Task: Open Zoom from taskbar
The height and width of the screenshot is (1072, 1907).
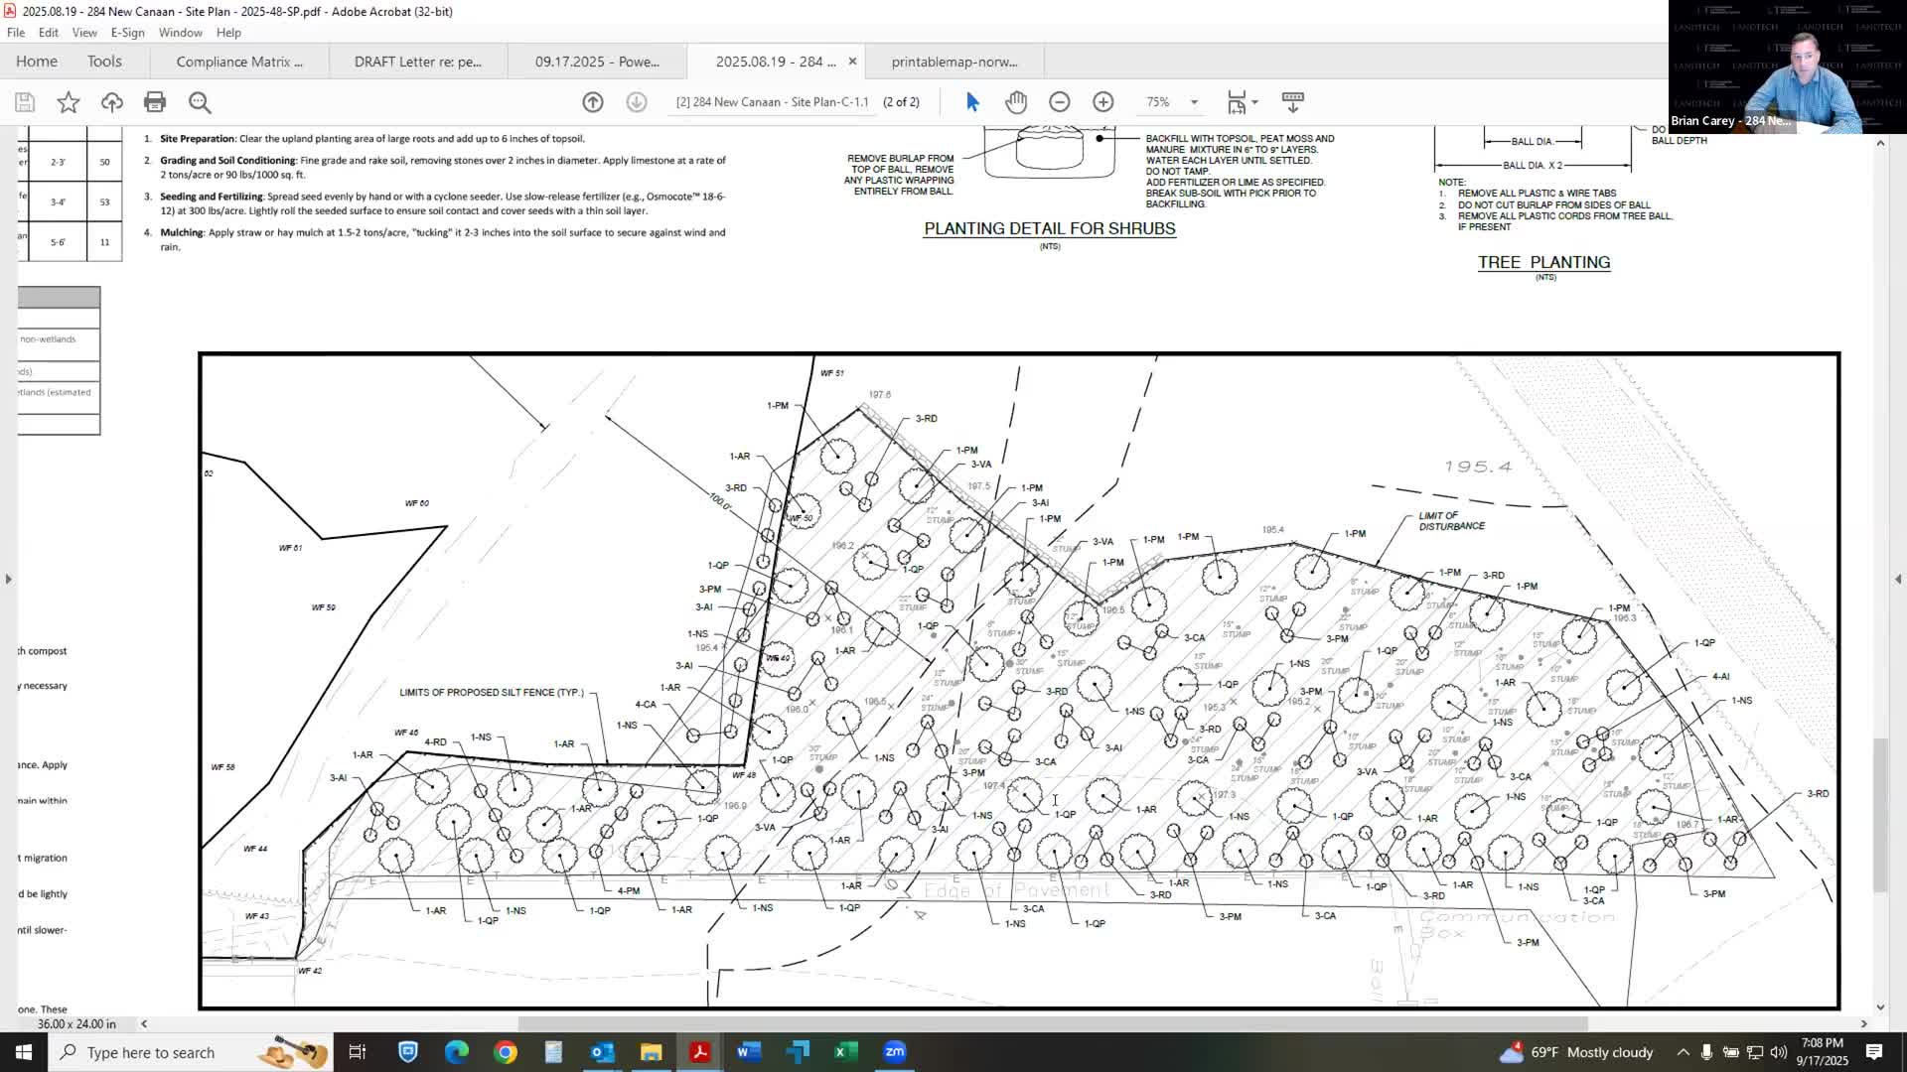Action: pyautogui.click(x=895, y=1052)
